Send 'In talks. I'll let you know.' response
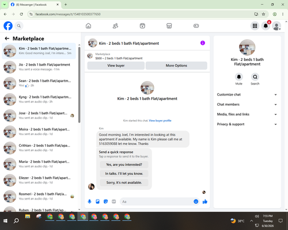 pyautogui.click(x=124, y=174)
